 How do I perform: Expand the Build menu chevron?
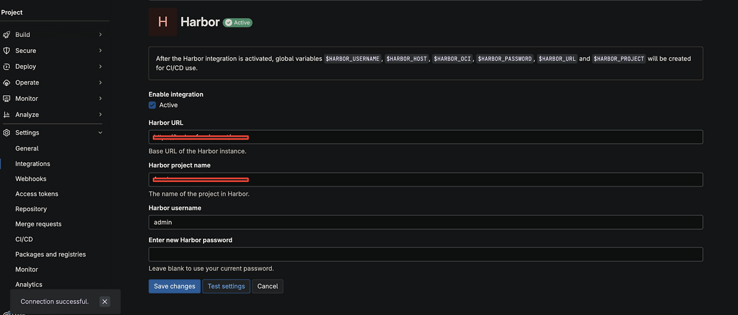tap(100, 35)
